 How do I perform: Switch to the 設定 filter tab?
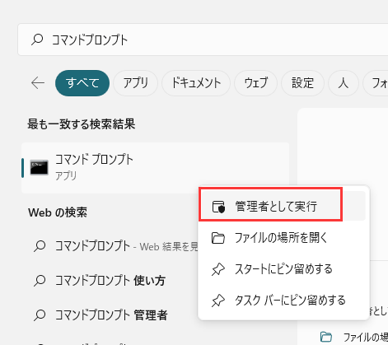point(302,83)
